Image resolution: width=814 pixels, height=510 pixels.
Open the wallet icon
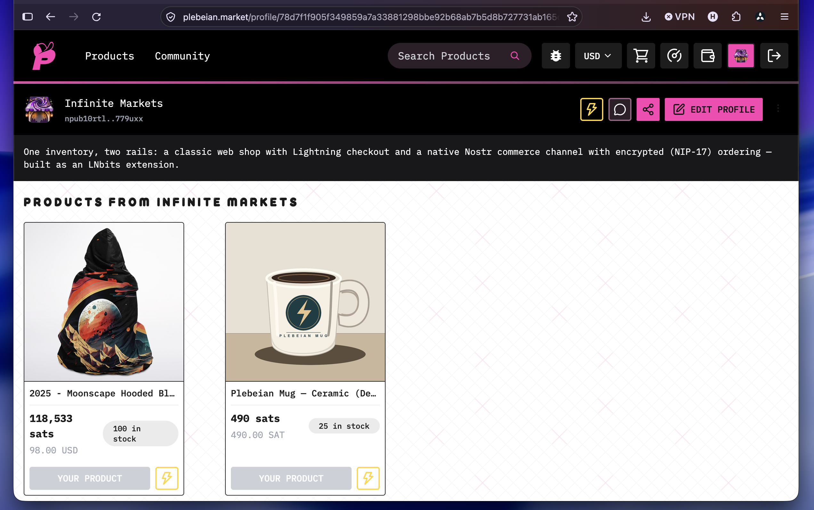coord(708,56)
